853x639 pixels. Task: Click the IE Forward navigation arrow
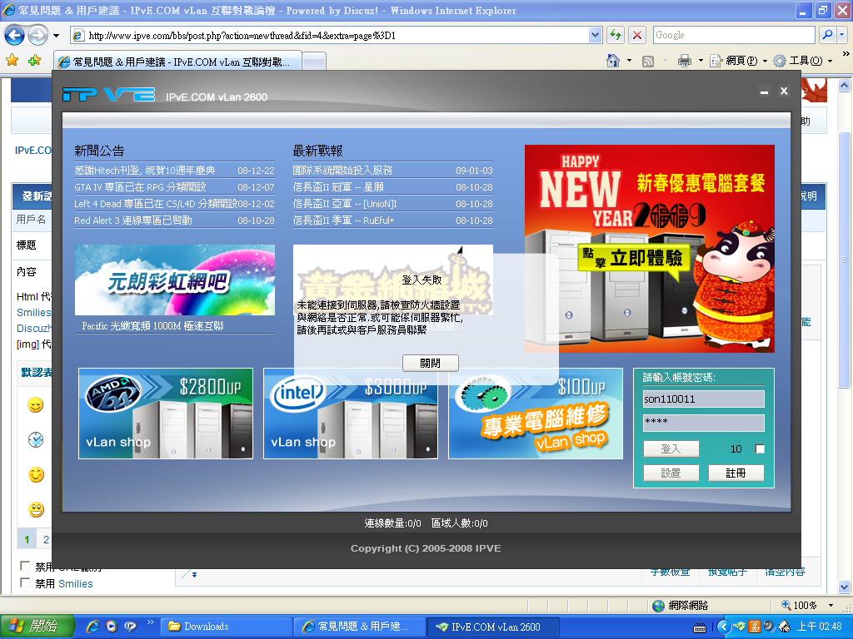37,36
